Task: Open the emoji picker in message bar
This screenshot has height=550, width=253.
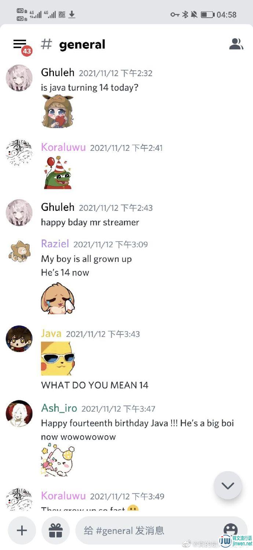Action: (x=231, y=530)
